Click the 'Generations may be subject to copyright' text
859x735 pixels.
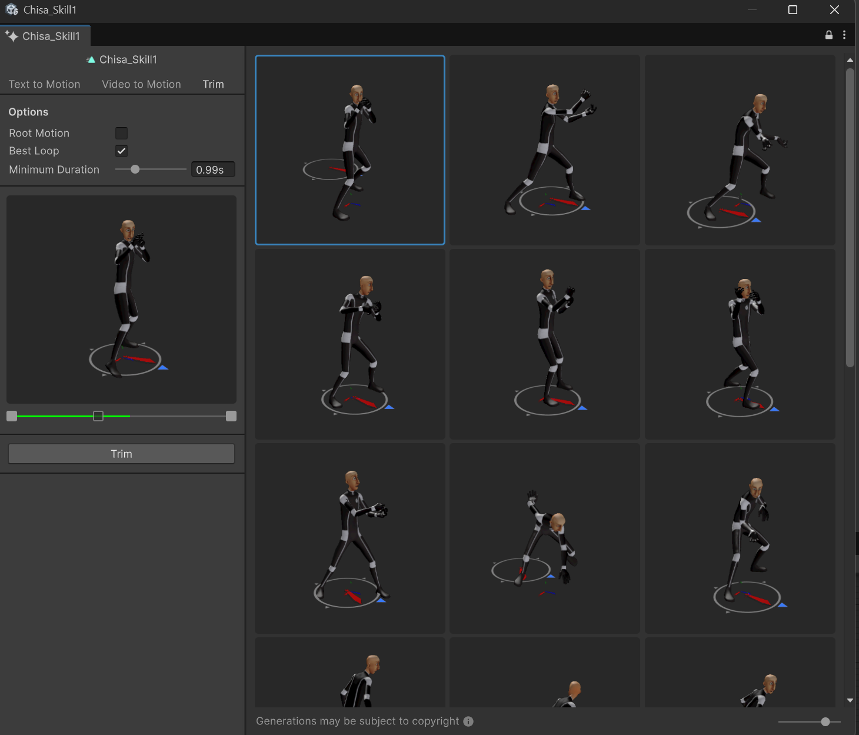point(357,721)
